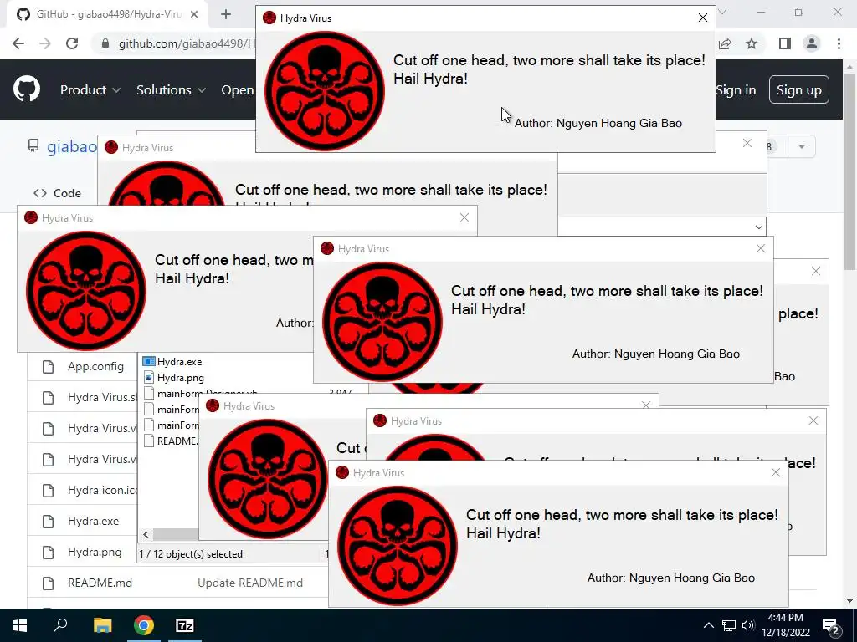The image size is (857, 642).
Task: Open Chrome side panel icon
Action: 785,43
